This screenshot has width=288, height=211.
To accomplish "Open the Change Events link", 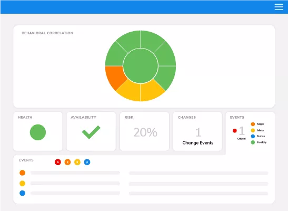I will coord(198,143).
